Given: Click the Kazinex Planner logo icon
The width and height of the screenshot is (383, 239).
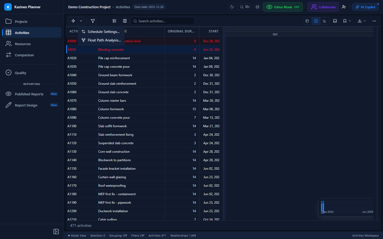Looking at the screenshot, I should pos(8,7).
